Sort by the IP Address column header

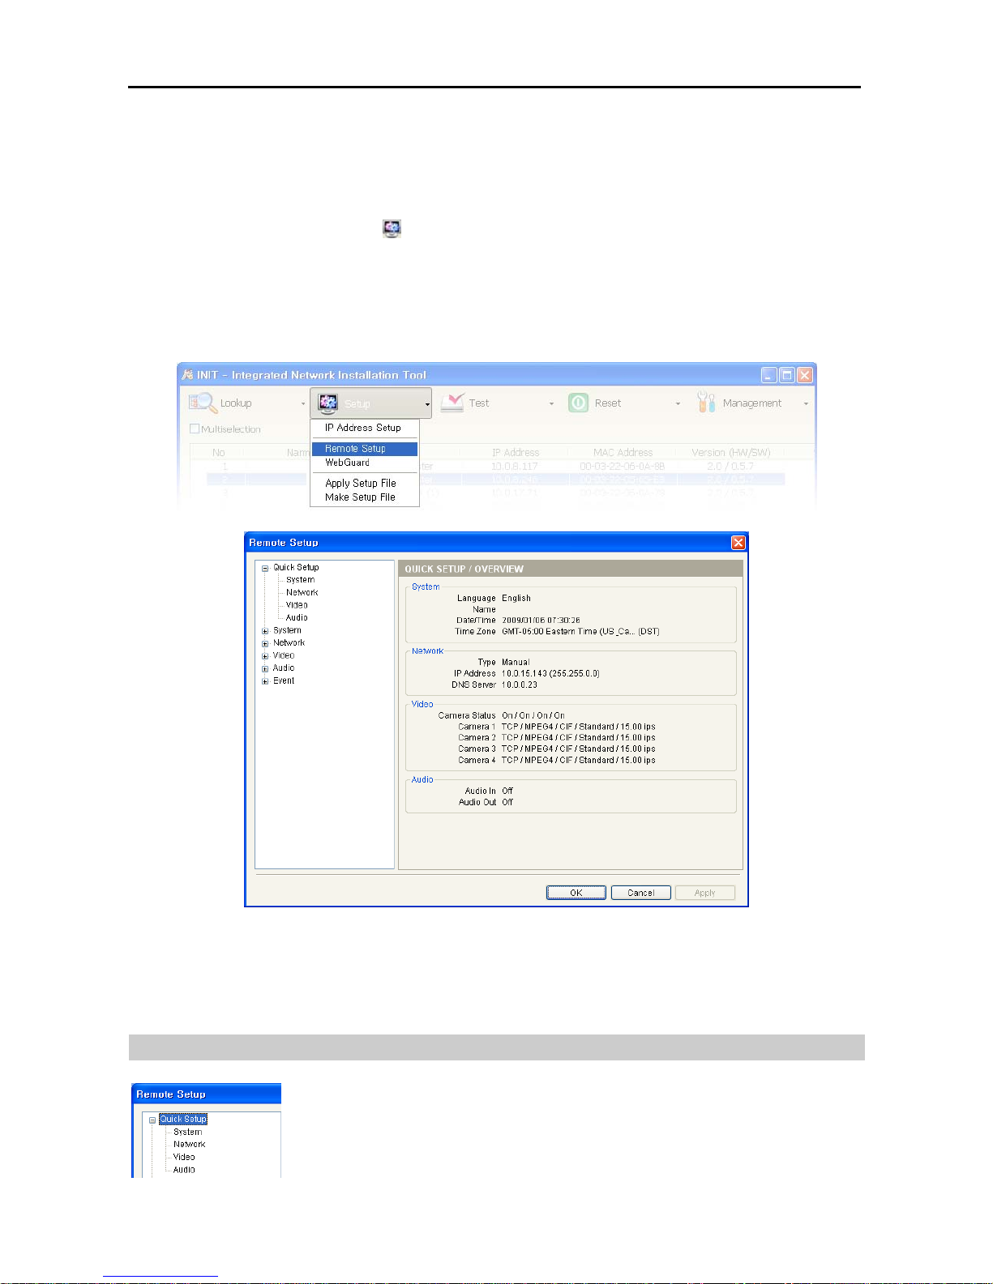click(x=516, y=453)
